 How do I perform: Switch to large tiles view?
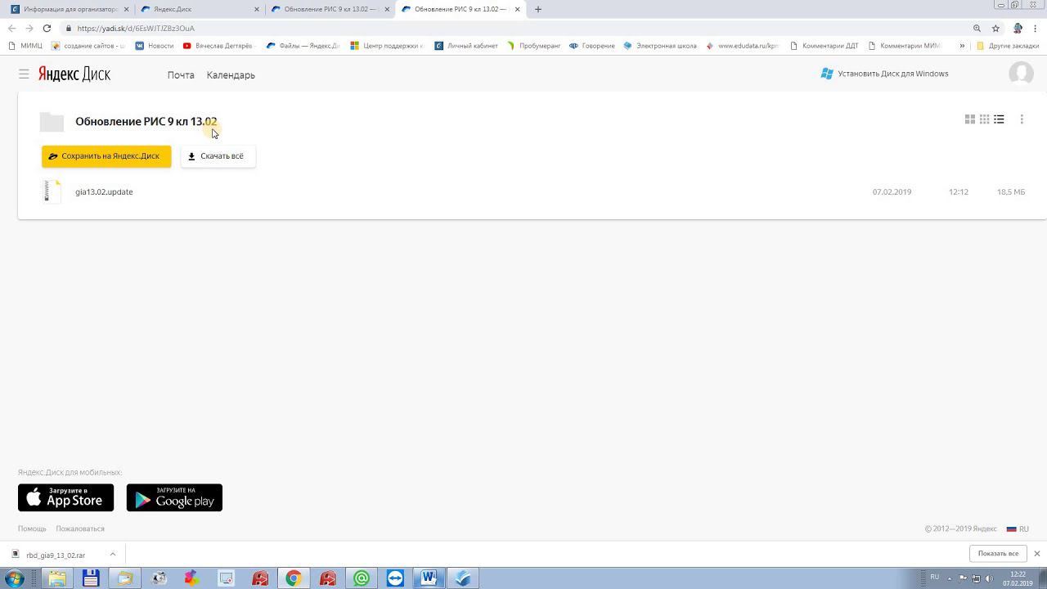coord(970,119)
